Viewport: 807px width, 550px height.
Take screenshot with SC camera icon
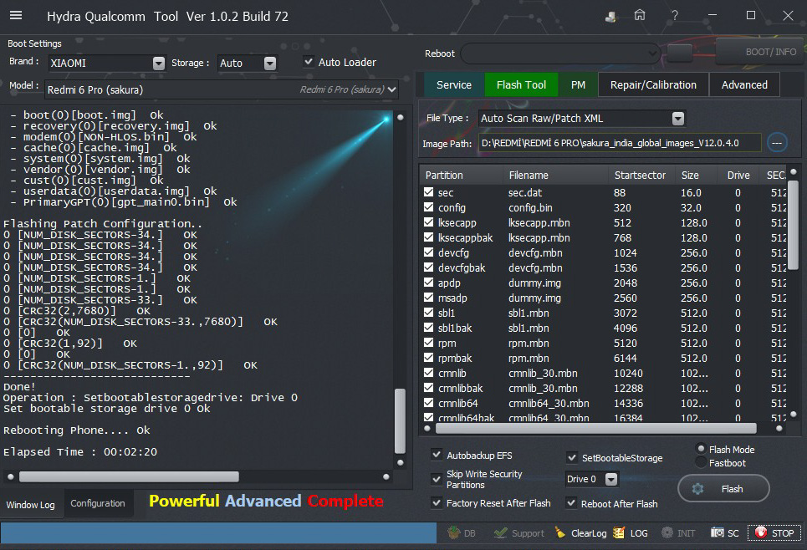[717, 533]
